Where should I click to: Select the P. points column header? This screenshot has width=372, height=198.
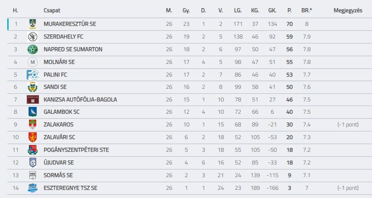(290, 10)
